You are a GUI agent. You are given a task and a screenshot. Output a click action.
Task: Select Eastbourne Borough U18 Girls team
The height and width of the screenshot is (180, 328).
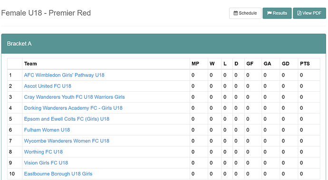(x=58, y=174)
